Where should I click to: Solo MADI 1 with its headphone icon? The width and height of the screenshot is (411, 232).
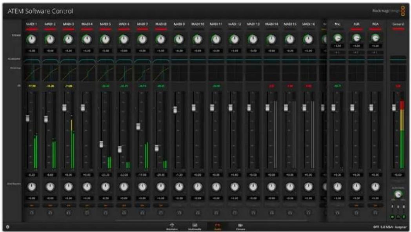[32, 213]
